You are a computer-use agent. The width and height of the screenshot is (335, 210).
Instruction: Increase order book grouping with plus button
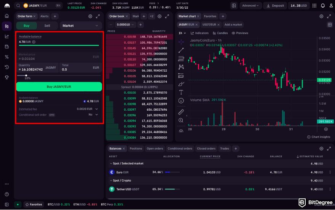tap(140, 25)
